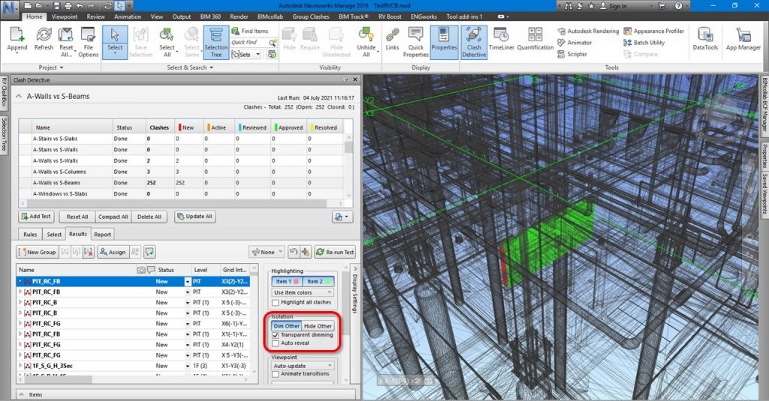769x401 pixels.
Task: Expand the Select & Search ribbon panel
Action: point(190,67)
